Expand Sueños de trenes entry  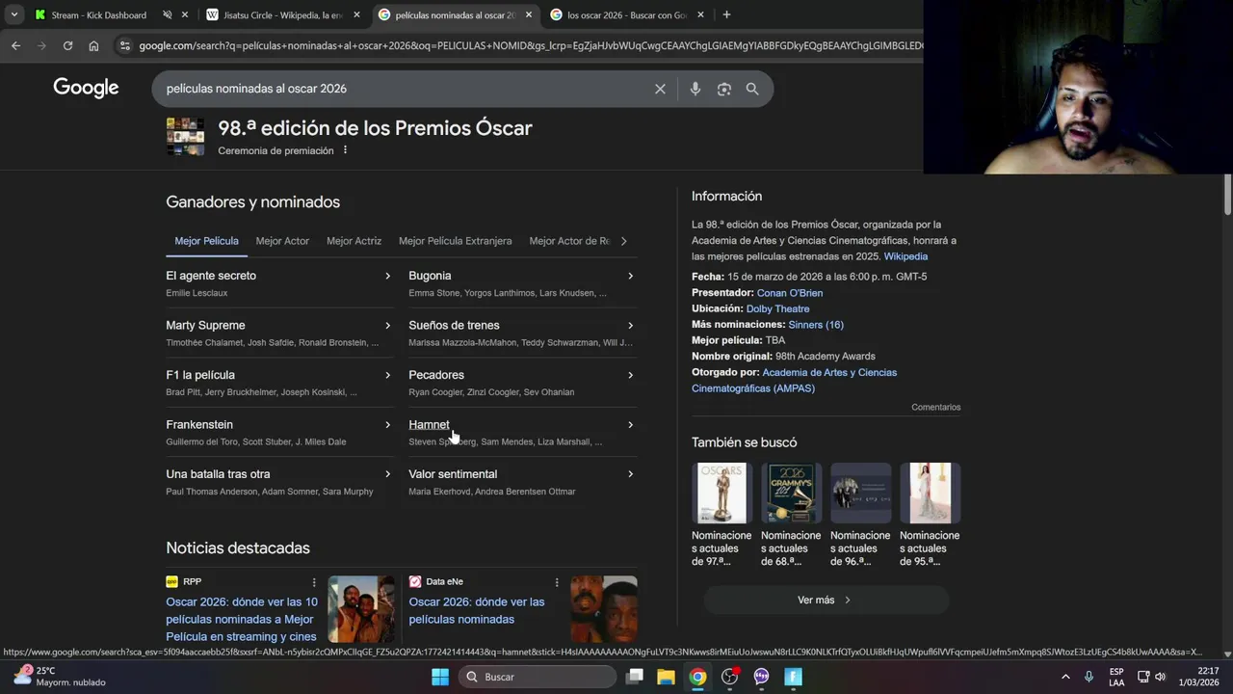[630, 326]
